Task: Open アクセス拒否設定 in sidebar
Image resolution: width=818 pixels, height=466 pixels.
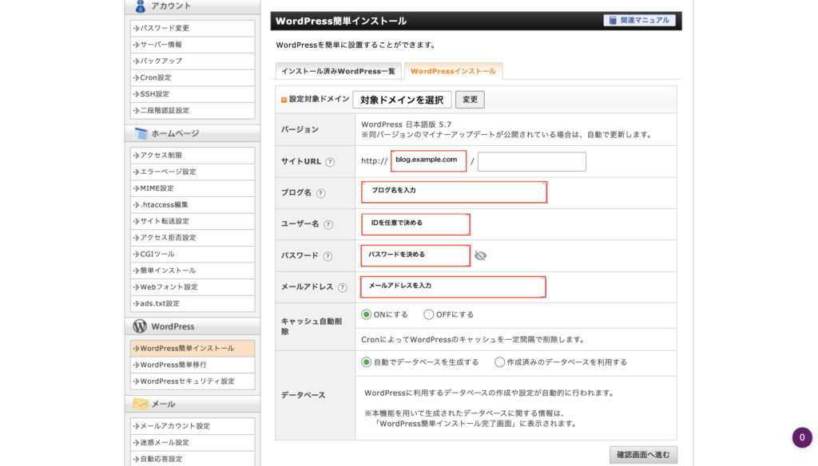Action: (x=193, y=238)
